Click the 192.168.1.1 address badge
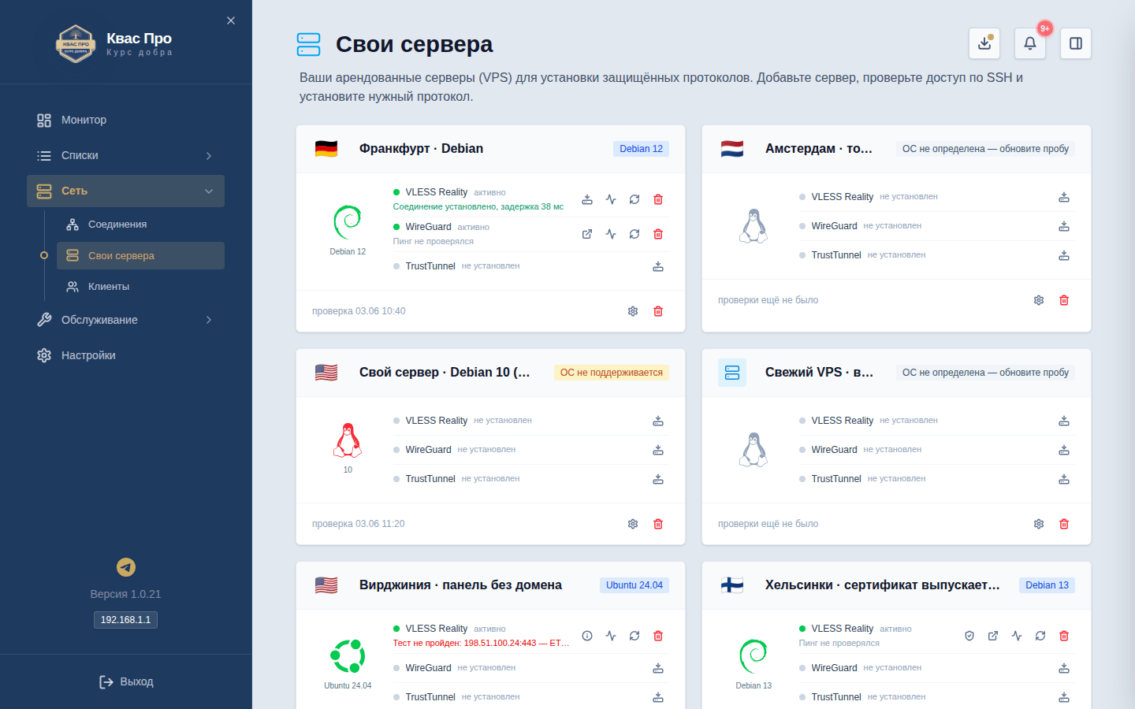 click(125, 620)
